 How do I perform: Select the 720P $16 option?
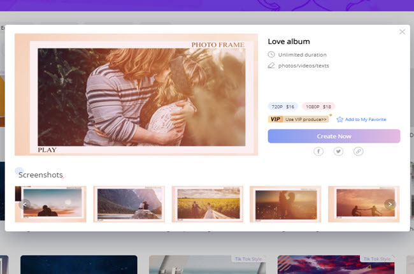pyautogui.click(x=283, y=106)
